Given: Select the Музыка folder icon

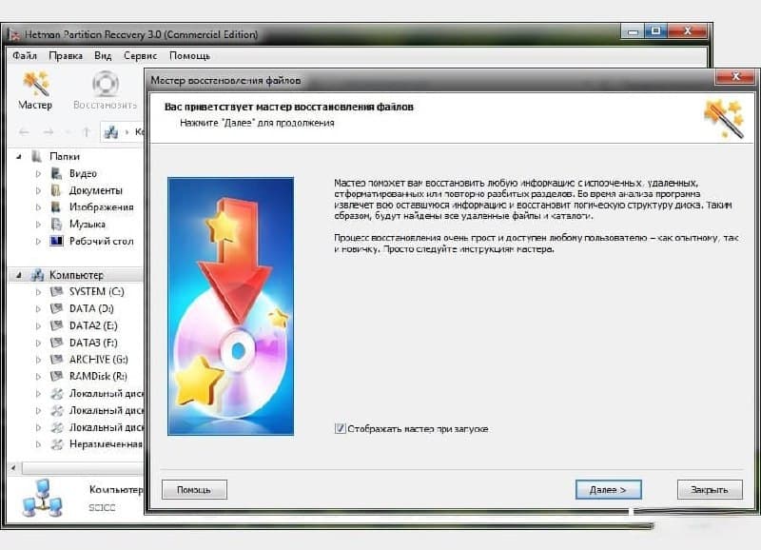Looking at the screenshot, I should [56, 225].
